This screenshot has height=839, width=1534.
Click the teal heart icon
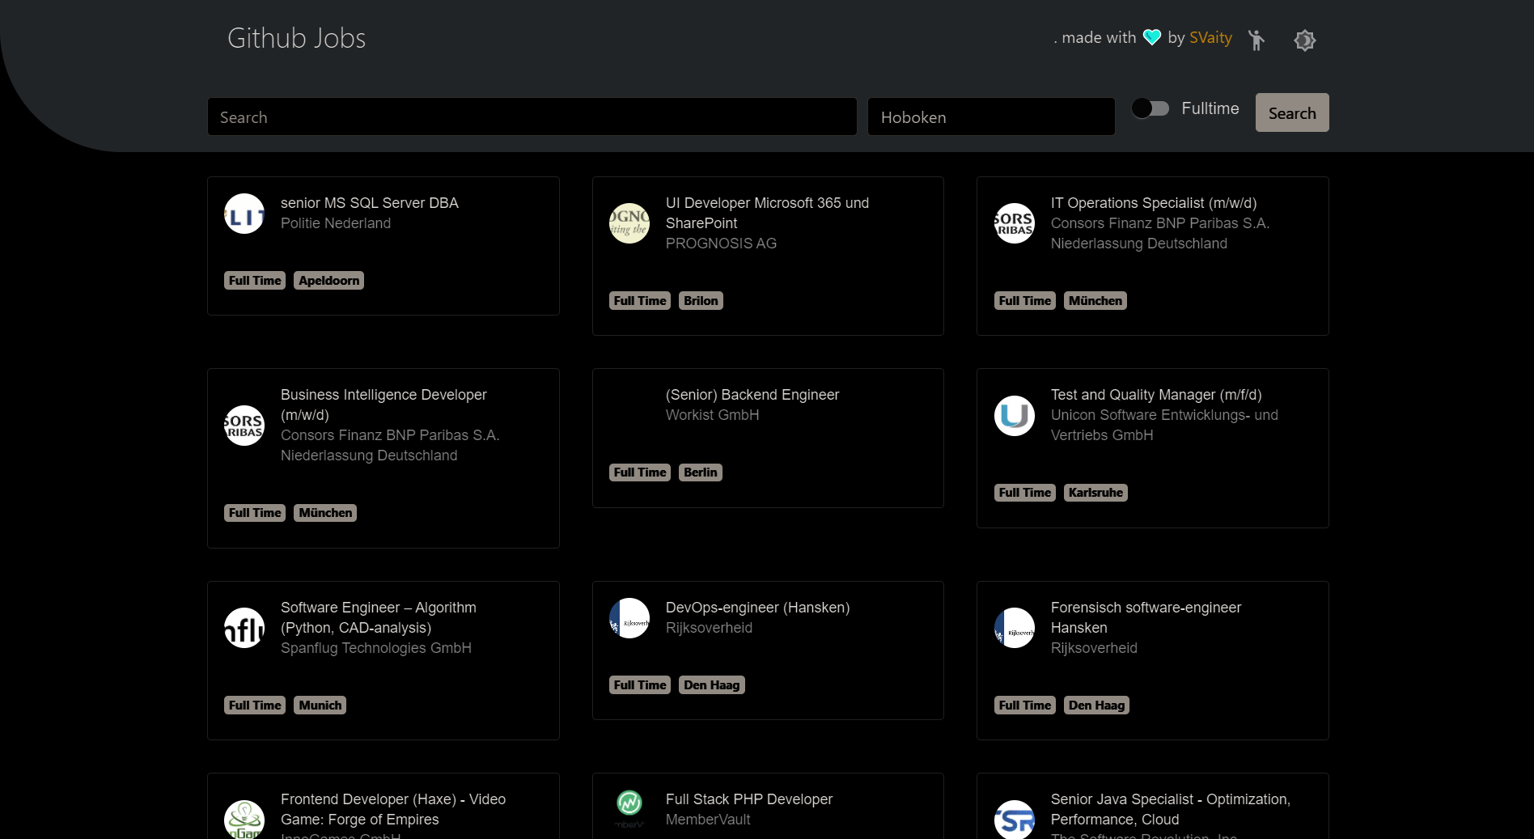(1150, 36)
